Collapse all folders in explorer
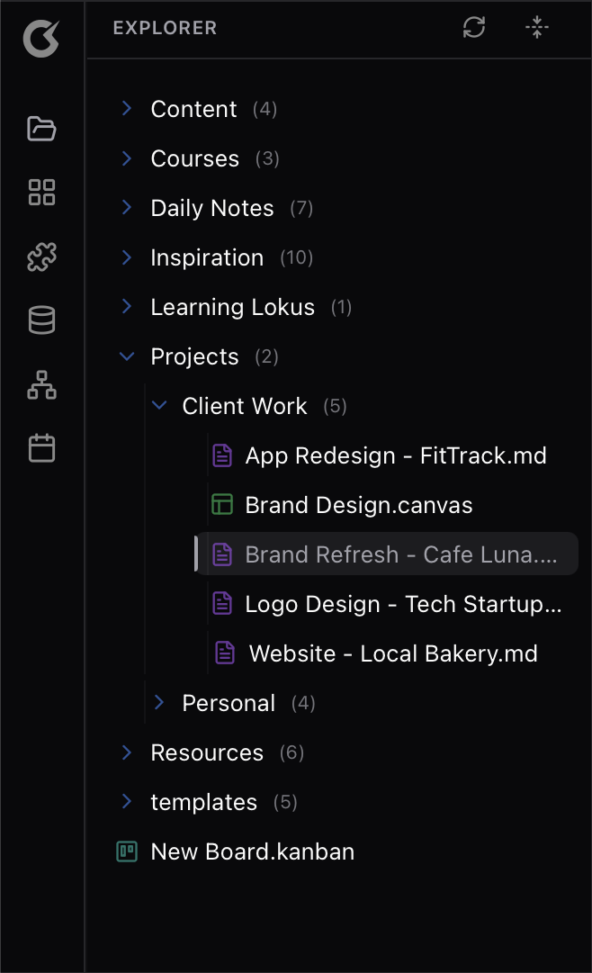The height and width of the screenshot is (973, 592). [537, 28]
